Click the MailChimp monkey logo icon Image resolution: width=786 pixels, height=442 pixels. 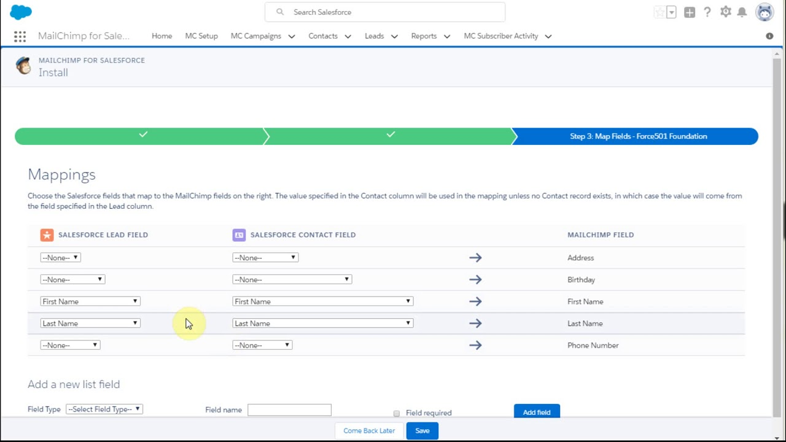coord(23,66)
